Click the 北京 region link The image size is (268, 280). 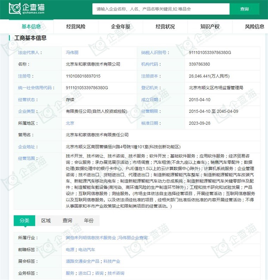pyautogui.click(x=70, y=123)
